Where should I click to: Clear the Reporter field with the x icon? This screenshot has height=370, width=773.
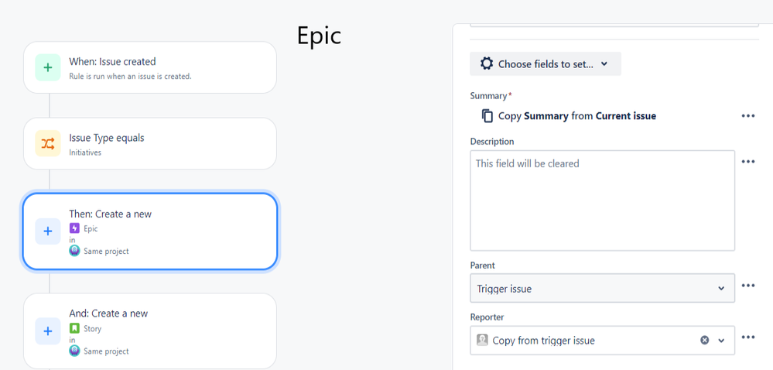tap(705, 340)
